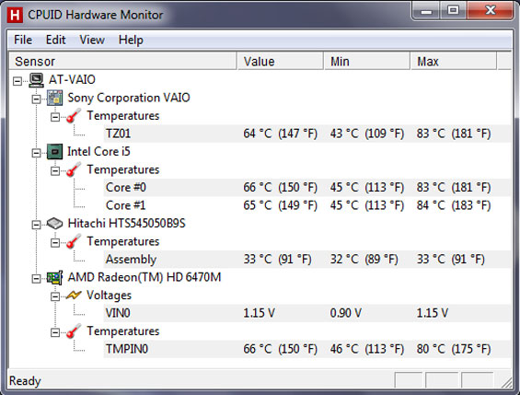Screen dimensions: 520x395
Task: Click the Value column header
Action: pyautogui.click(x=280, y=61)
